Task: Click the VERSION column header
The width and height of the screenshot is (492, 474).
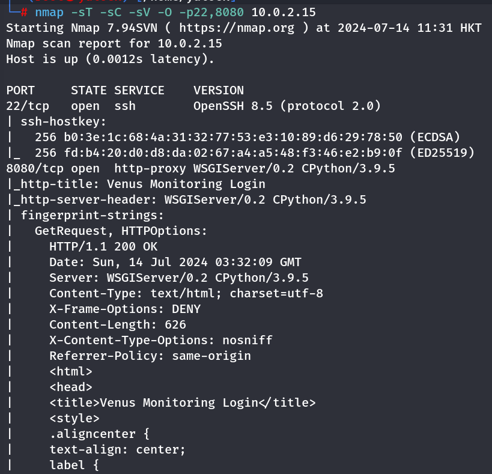Action: point(219,90)
